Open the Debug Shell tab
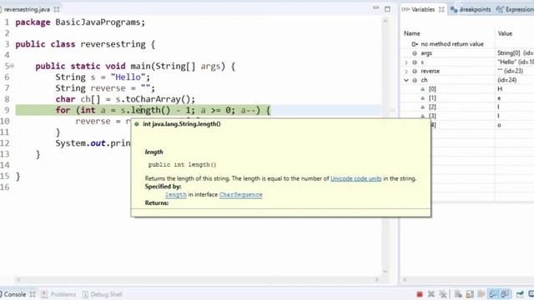Viewport: 534px width, 300px height. click(x=106, y=294)
